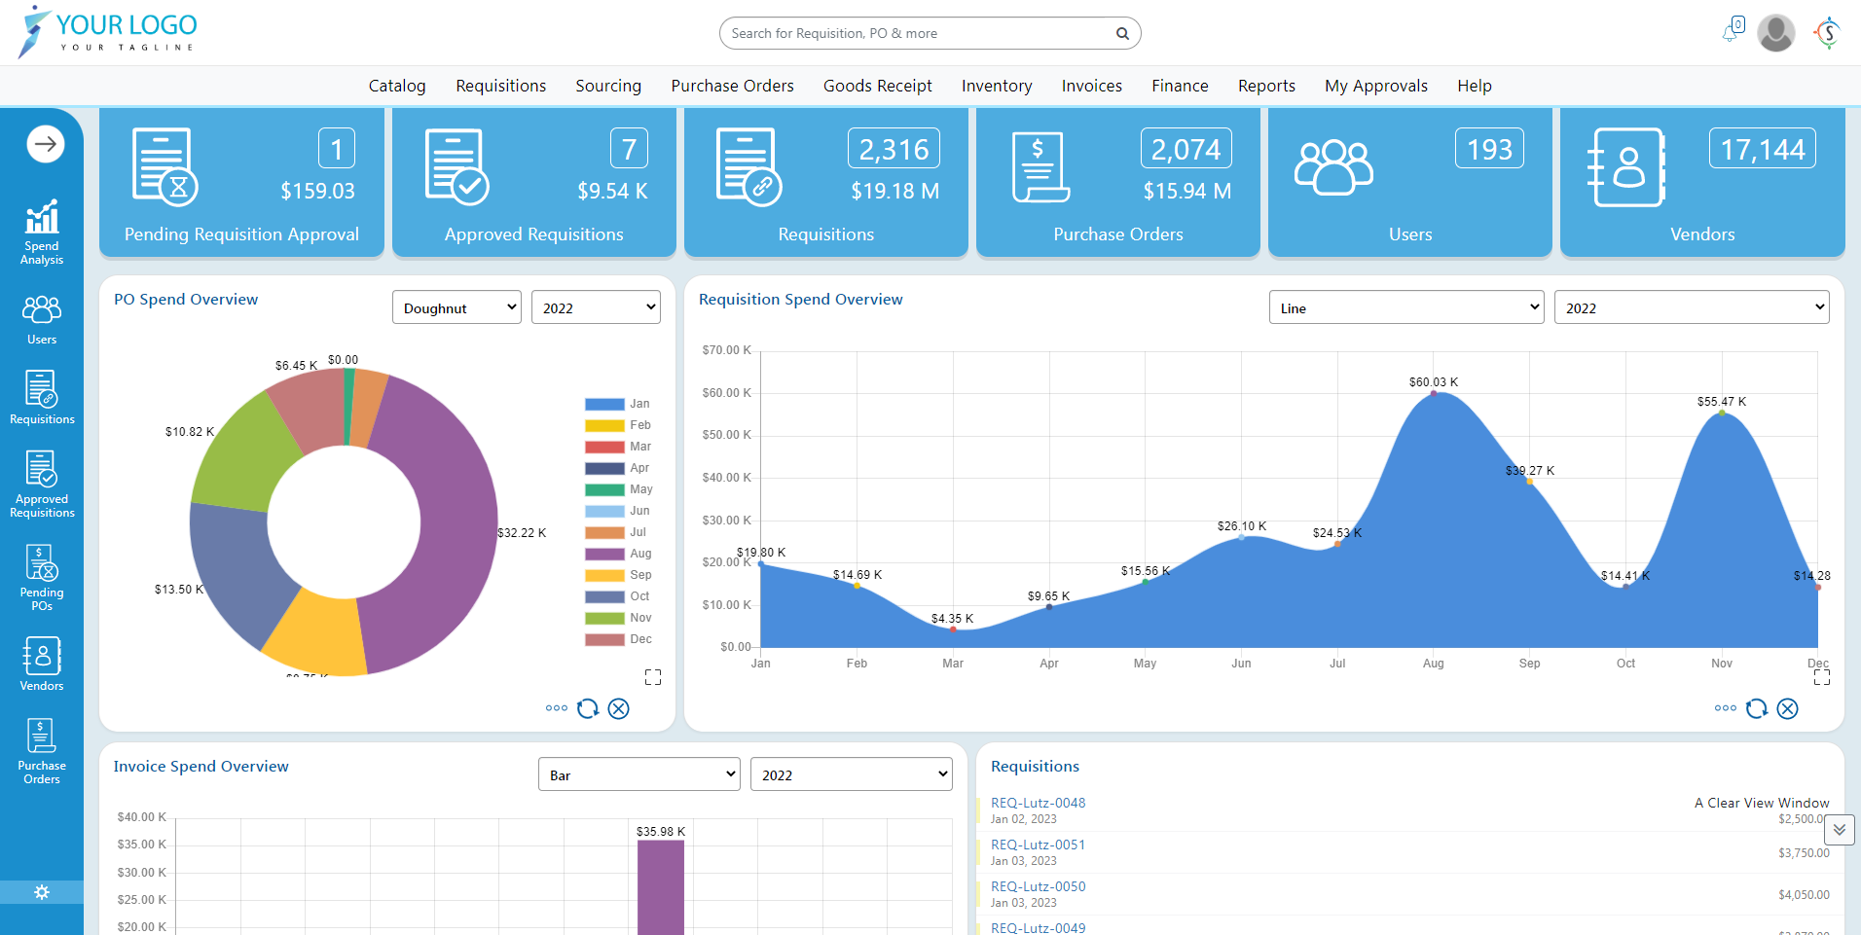The image size is (1861, 935).
Task: Open Spend Analysis in the sidebar
Action: click(42, 232)
